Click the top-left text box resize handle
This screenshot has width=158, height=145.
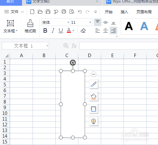[61, 71]
